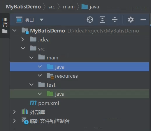The height and width of the screenshot is (131, 151).
Task: Select the main tree item label
Action: (x=52, y=58)
